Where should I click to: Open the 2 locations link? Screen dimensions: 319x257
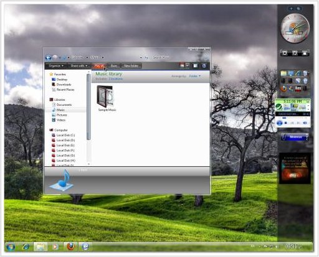(116, 79)
